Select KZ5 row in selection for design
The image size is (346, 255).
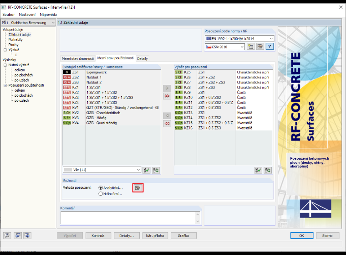coord(224,72)
